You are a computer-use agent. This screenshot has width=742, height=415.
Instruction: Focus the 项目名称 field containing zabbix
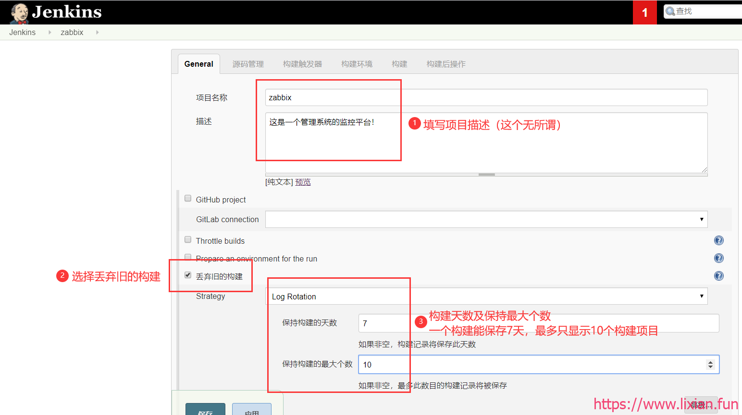tap(486, 97)
